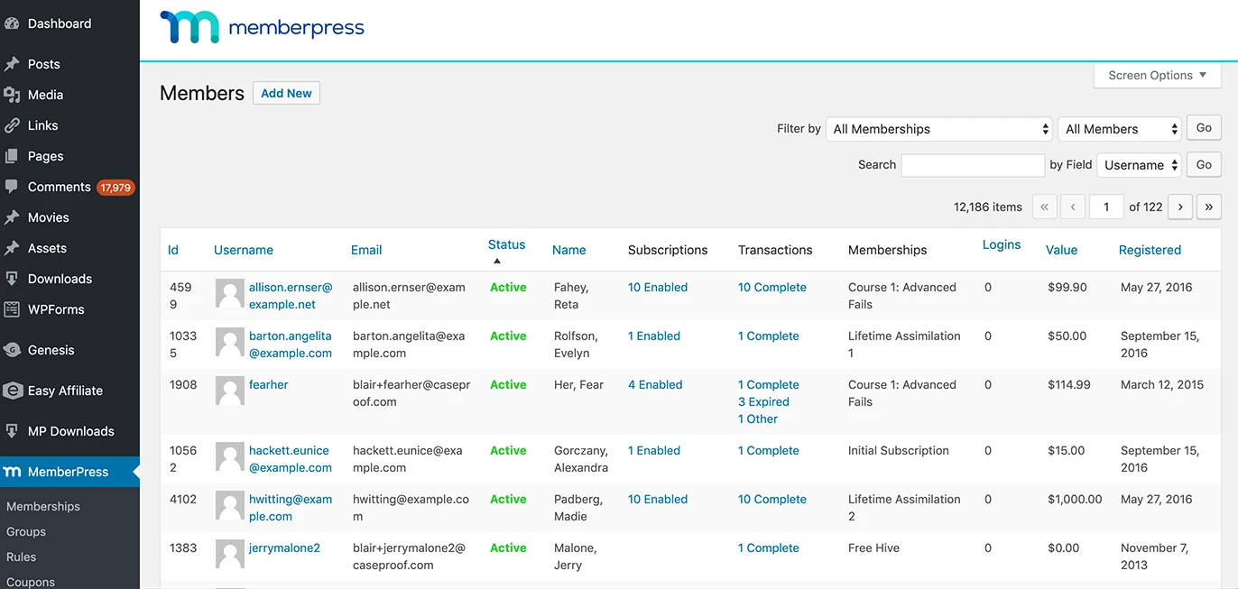Open Groups in the MemberPress submenu

pyautogui.click(x=26, y=531)
